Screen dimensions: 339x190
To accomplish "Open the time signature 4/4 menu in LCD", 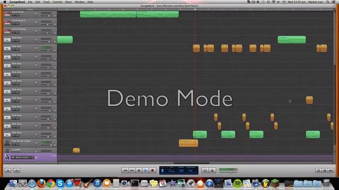I will [x=191, y=171].
